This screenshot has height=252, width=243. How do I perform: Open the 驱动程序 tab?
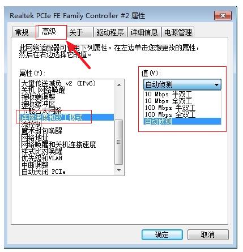pos(110,32)
